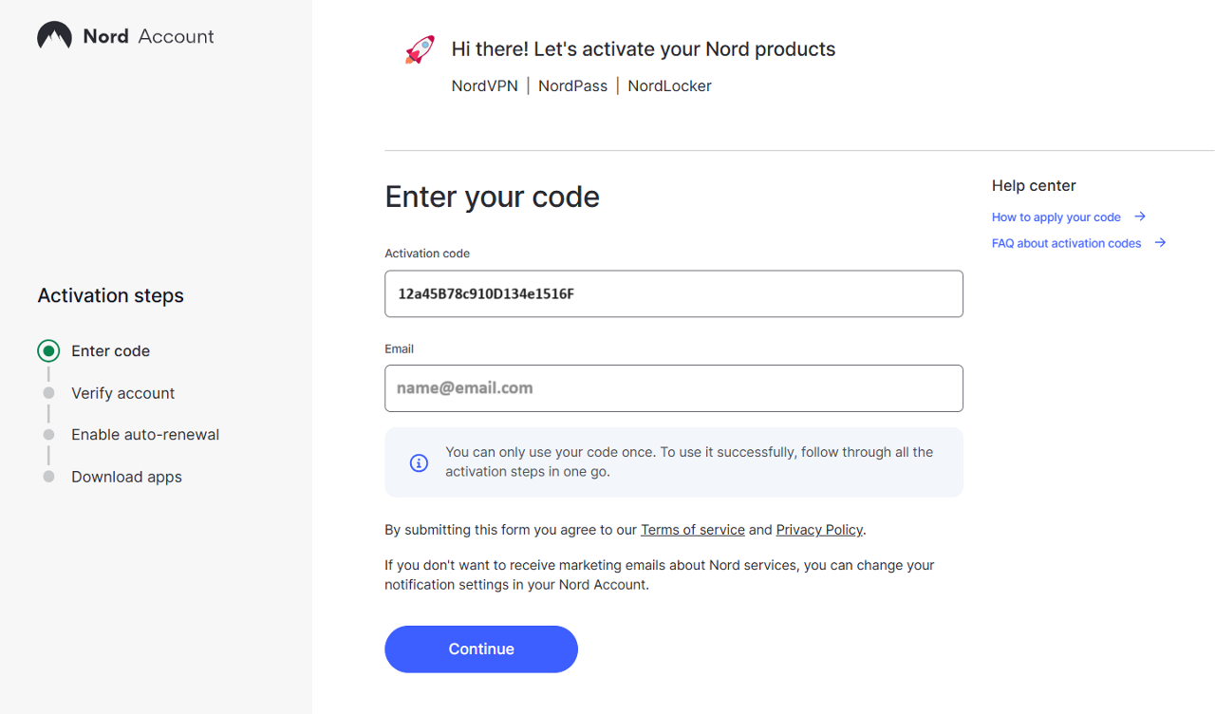The height and width of the screenshot is (715, 1215).
Task: Focus the Email input field
Action: 673,388
